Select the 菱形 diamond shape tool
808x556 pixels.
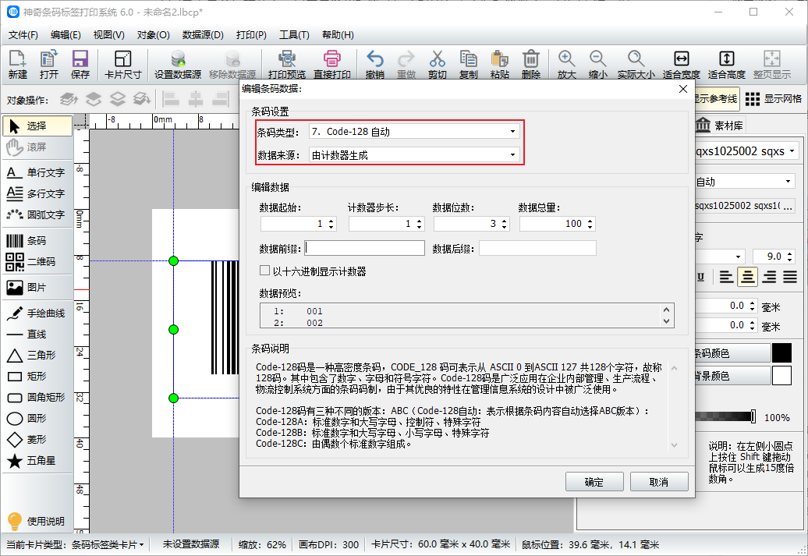(x=37, y=440)
